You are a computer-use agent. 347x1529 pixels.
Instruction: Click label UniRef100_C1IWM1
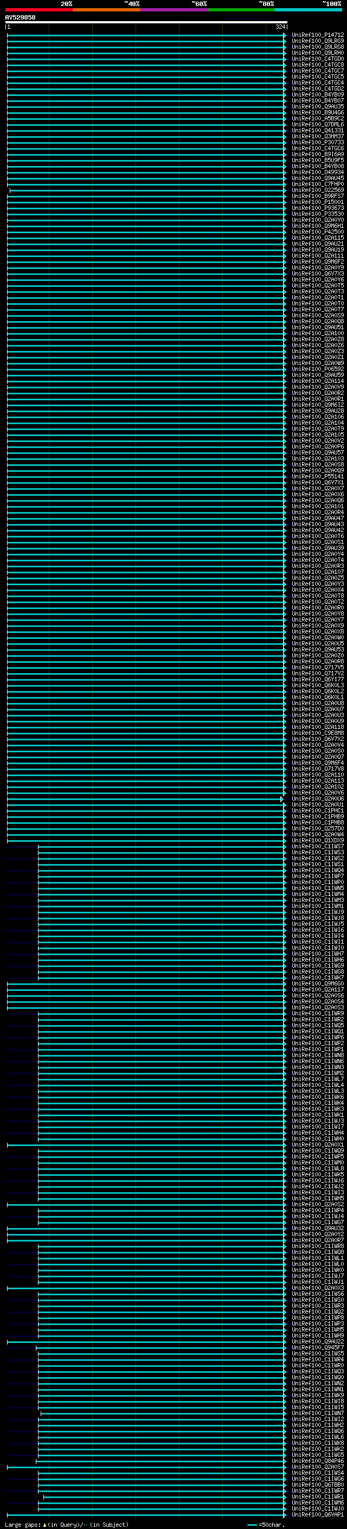(x=318, y=906)
